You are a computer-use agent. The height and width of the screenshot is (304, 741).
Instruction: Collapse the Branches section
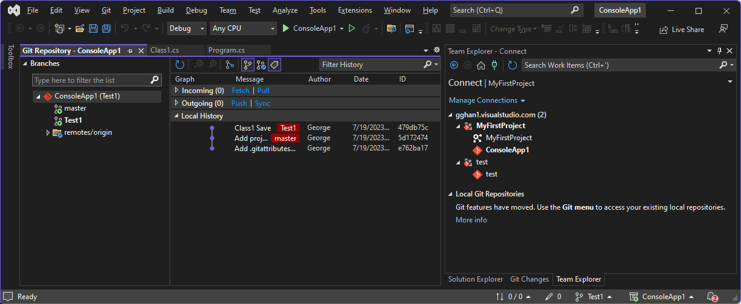tap(25, 63)
